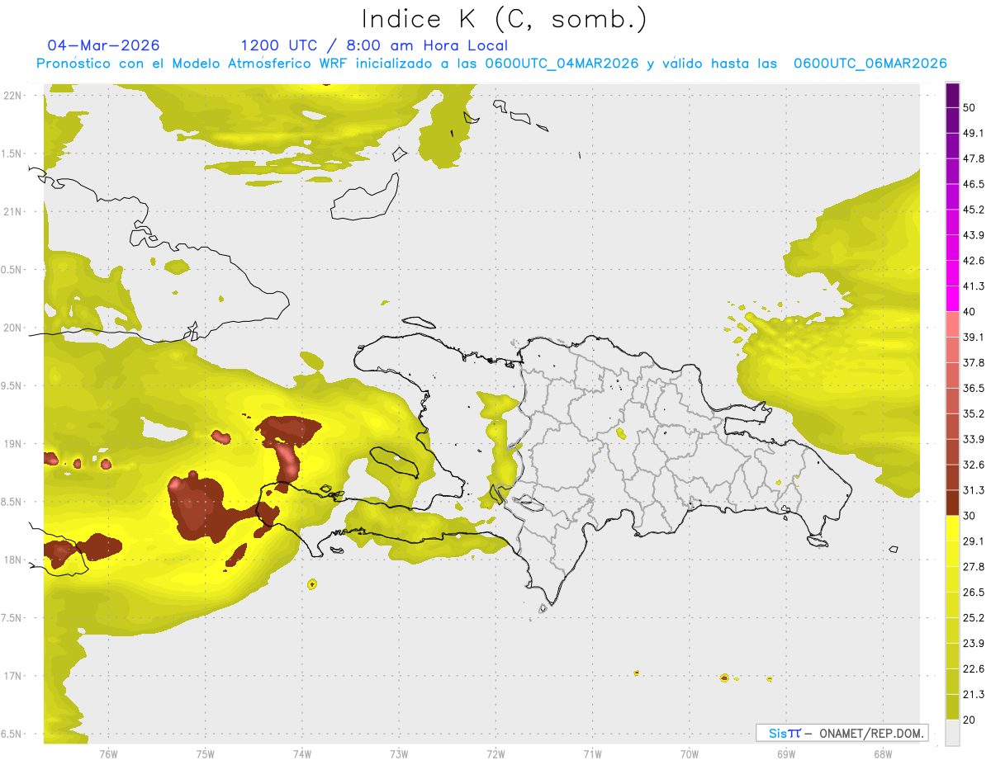991x765 pixels.
Task: Click the colorbar value '31.3'
Action: click(x=973, y=490)
